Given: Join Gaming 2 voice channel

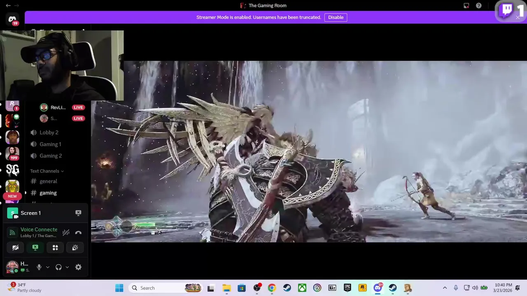Looking at the screenshot, I should tap(51, 156).
